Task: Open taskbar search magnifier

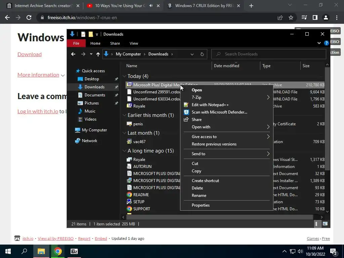Action: pyautogui.click(x=24, y=251)
